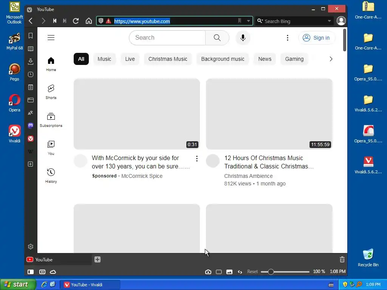
Task: Open the Vivaldi web panel
Action: click(31, 139)
